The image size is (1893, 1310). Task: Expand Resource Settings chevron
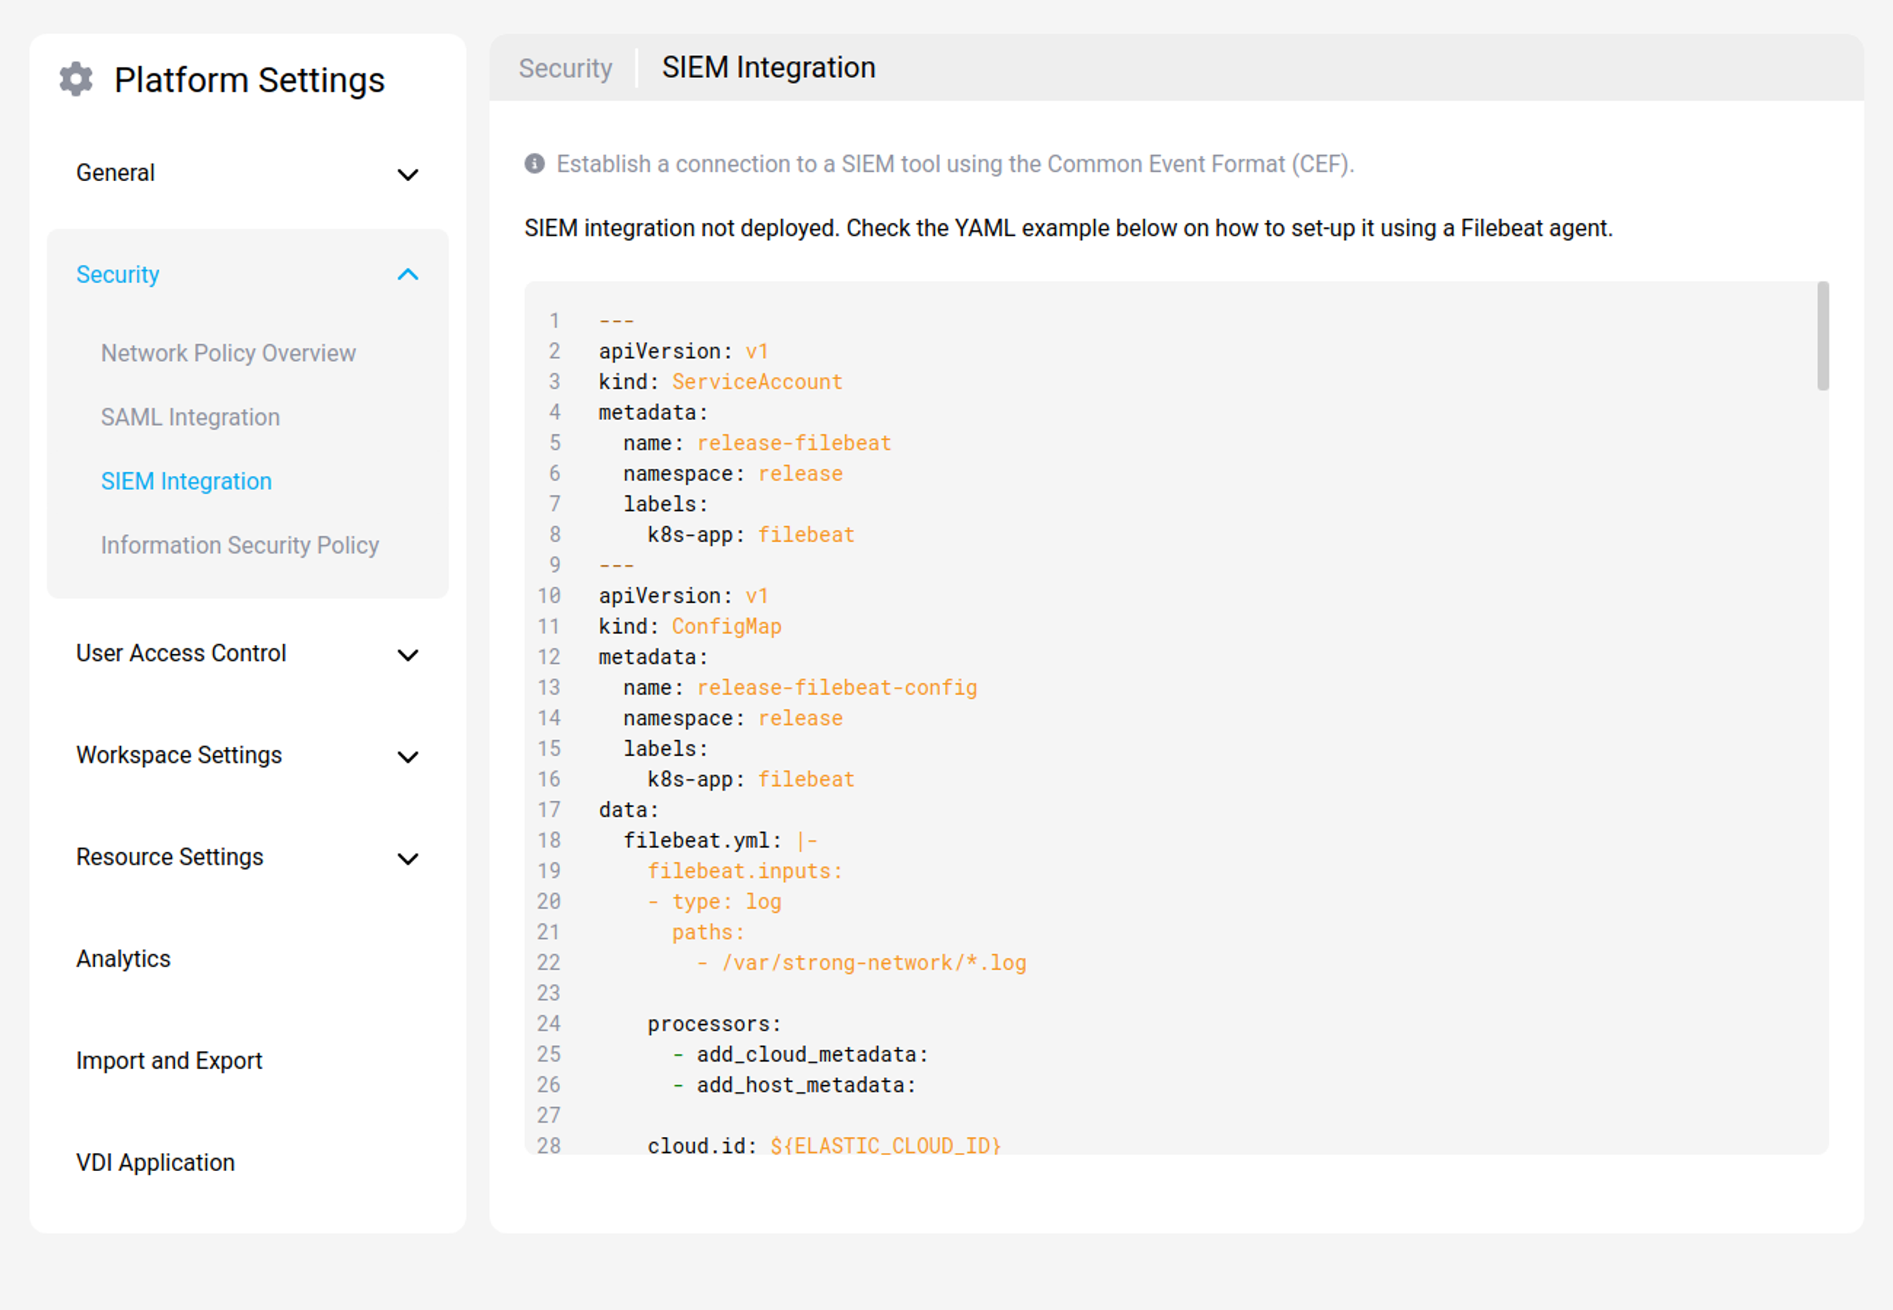(x=408, y=858)
